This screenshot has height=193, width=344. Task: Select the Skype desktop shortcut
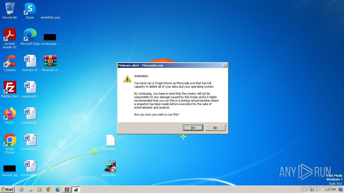tap(30, 11)
